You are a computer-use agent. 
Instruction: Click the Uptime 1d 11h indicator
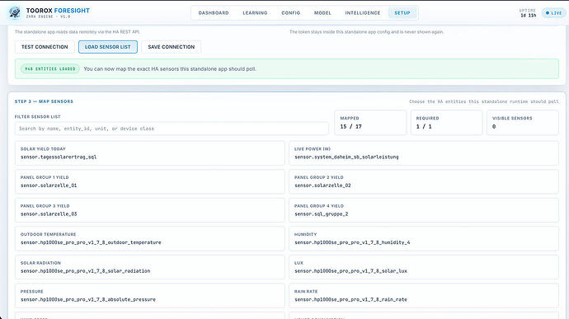click(528, 13)
